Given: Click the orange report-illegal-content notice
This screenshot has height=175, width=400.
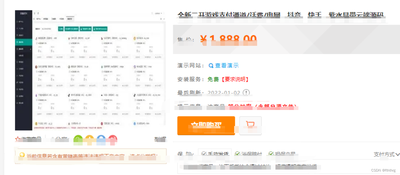Looking at the screenshot, I should tap(91, 156).
